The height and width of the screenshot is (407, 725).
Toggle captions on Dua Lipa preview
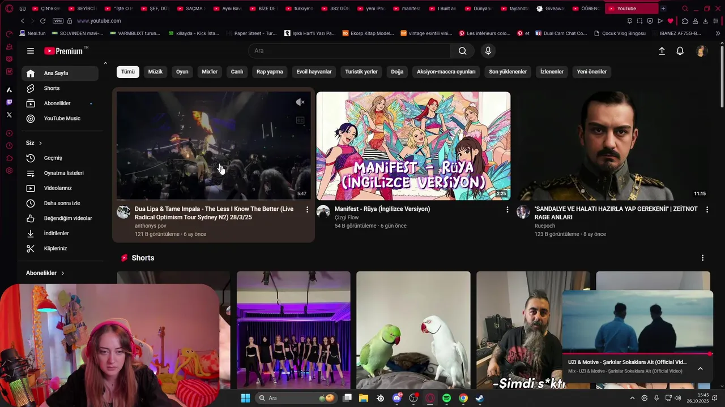point(300,120)
